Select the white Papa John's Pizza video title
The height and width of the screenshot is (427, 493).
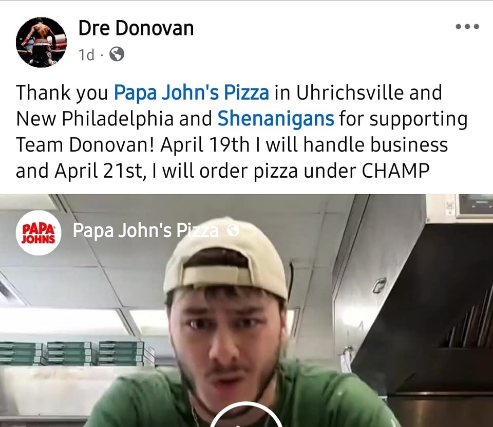[x=145, y=230]
